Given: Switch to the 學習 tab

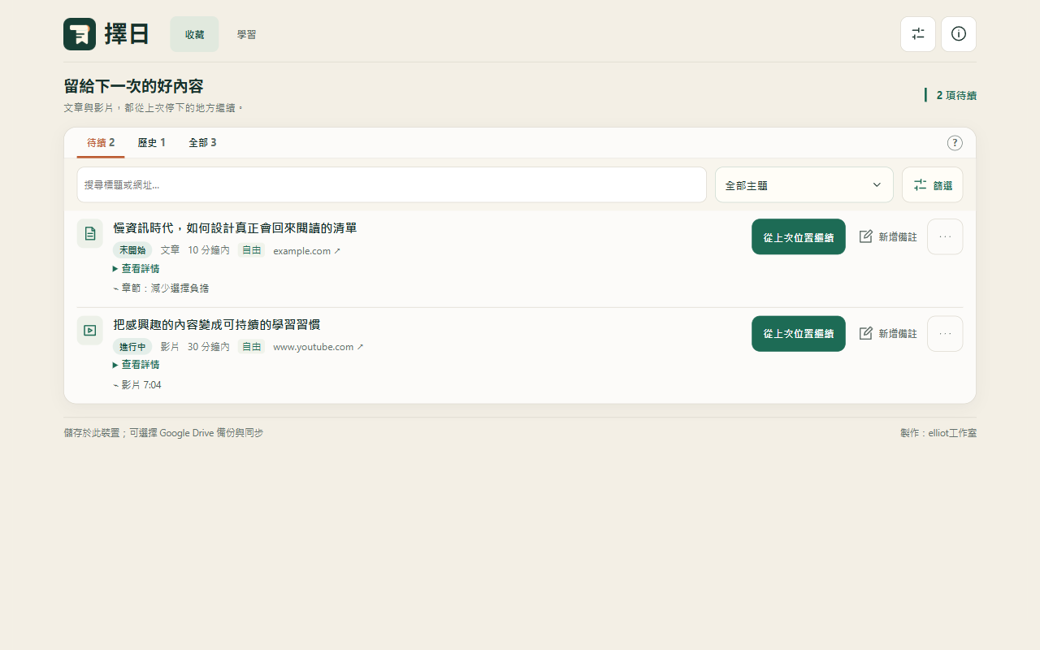Looking at the screenshot, I should [246, 34].
